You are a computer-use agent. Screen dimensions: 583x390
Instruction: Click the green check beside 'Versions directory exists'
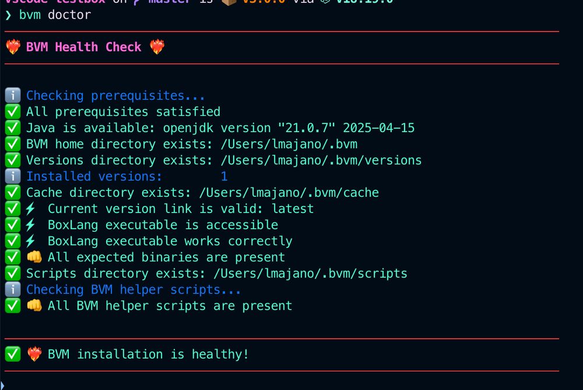[13, 160]
